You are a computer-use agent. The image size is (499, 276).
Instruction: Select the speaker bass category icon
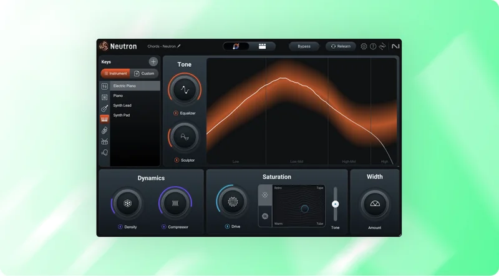click(x=104, y=97)
